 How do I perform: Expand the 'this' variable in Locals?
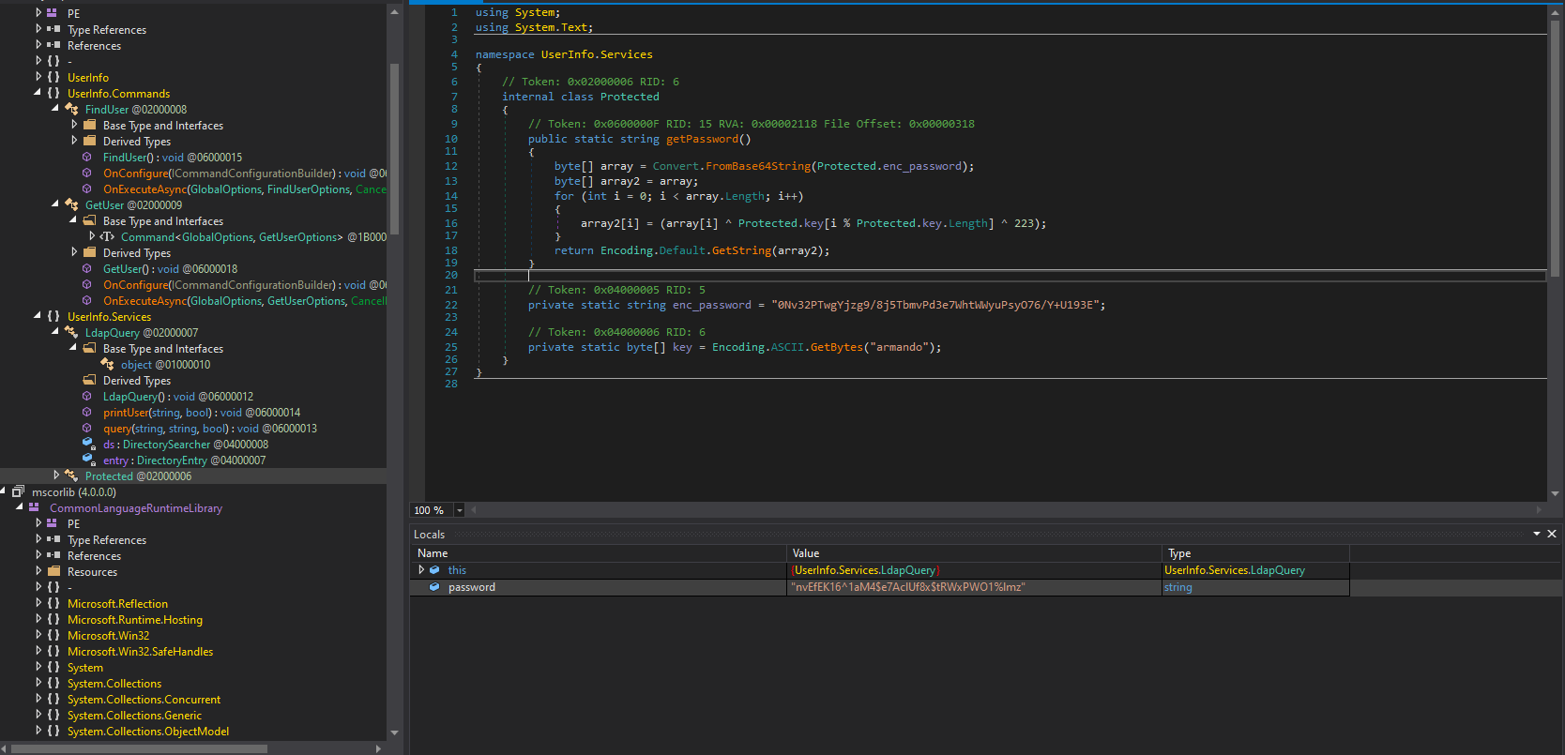tap(421, 570)
